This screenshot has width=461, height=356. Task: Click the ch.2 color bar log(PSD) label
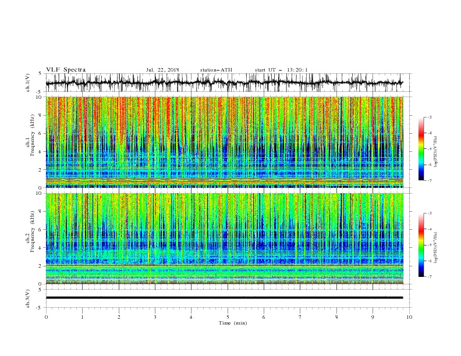click(x=436, y=248)
